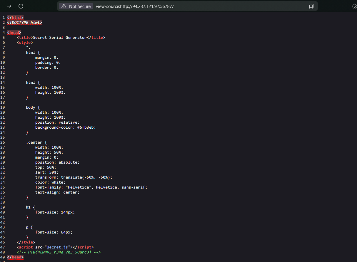Open the Not Secure site info badge
This screenshot has height=262, width=357.
coord(76,6)
